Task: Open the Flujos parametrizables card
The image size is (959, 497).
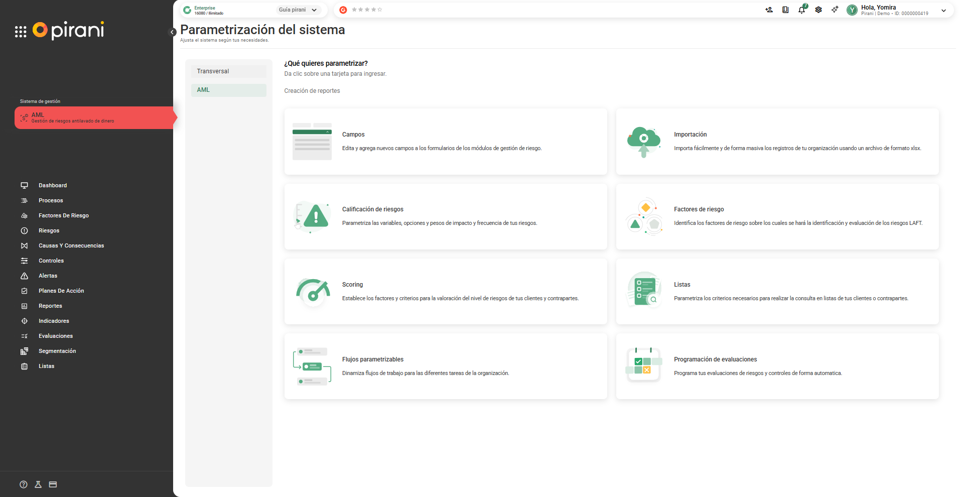Action: click(445, 366)
